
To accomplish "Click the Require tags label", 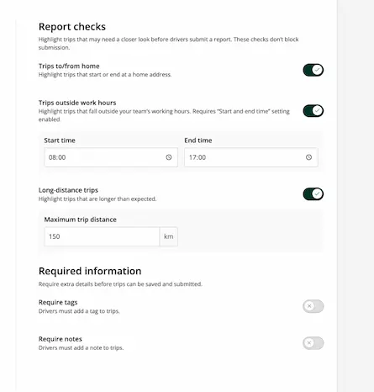I will point(58,302).
